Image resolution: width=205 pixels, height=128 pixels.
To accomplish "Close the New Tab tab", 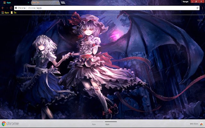I will [x=57, y=3].
